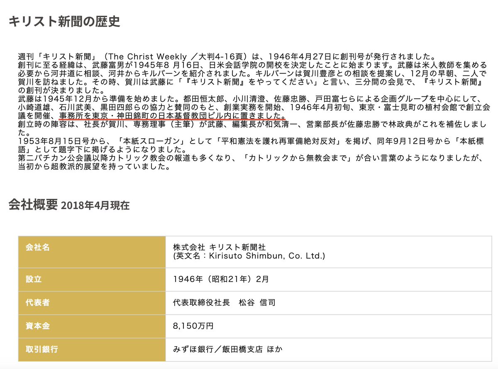Select the 取引銀行 label cell
The height and width of the screenshot is (369, 498).
(92, 349)
